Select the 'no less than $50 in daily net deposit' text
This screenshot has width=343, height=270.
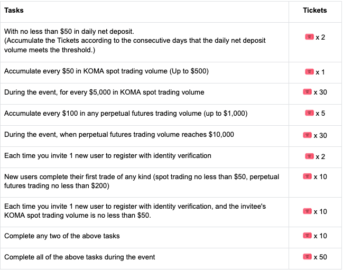[69, 32]
